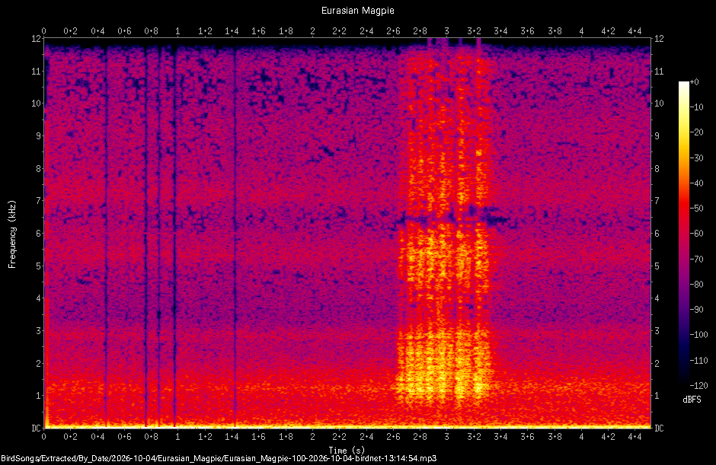Click the dBFS color gradient bar
The height and width of the screenshot is (465, 716).
683,234
